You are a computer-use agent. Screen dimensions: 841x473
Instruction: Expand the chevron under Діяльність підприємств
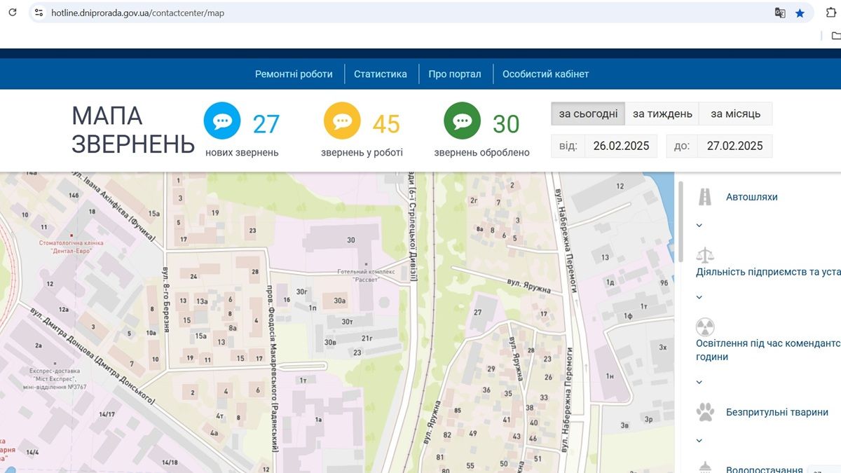699,297
